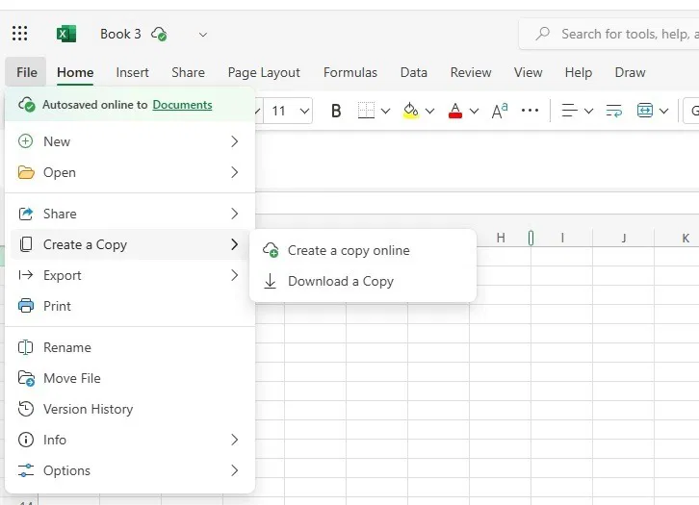699x505 pixels.
Task: Switch to the Page Layout tab
Action: point(264,72)
